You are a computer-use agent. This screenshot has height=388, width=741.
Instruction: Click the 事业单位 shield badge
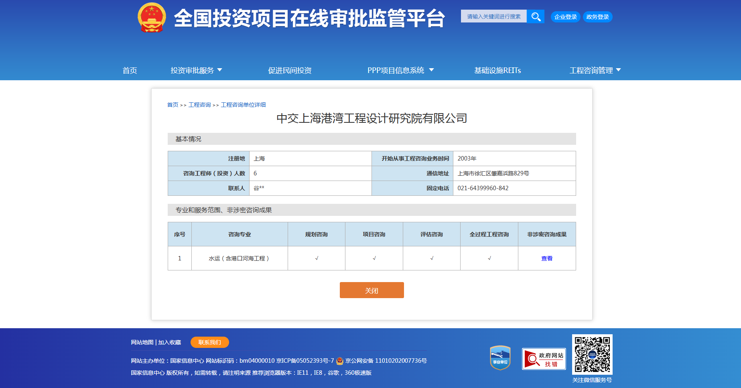(499, 358)
